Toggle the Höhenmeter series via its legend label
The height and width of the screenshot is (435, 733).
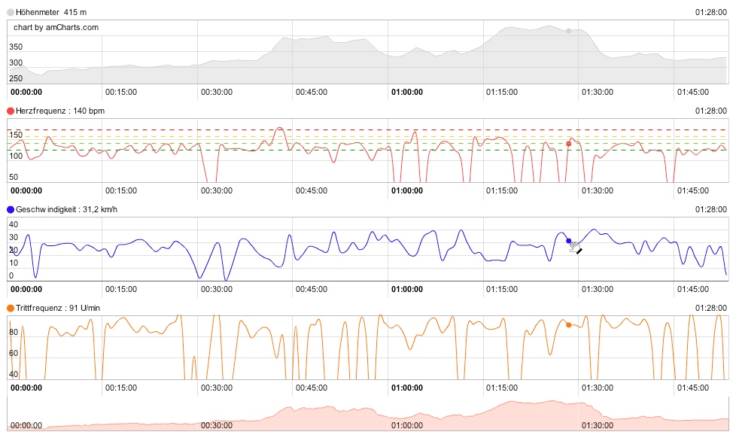[35, 12]
